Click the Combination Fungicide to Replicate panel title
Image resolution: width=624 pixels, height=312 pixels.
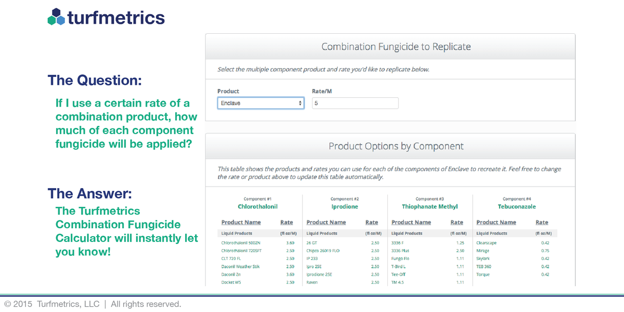[x=396, y=47]
